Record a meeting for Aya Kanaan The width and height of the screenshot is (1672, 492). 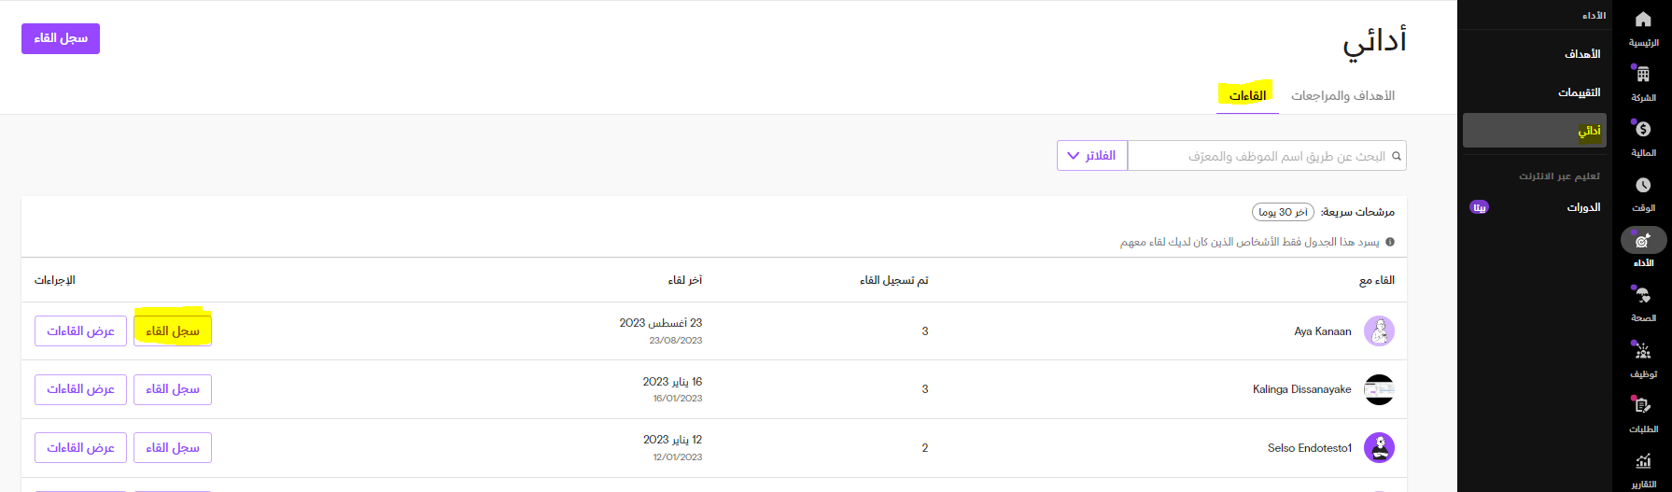pos(173,331)
